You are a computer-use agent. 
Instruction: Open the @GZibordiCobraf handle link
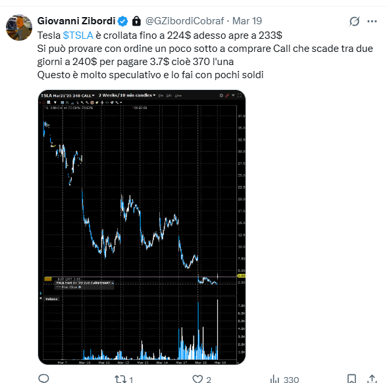point(184,21)
